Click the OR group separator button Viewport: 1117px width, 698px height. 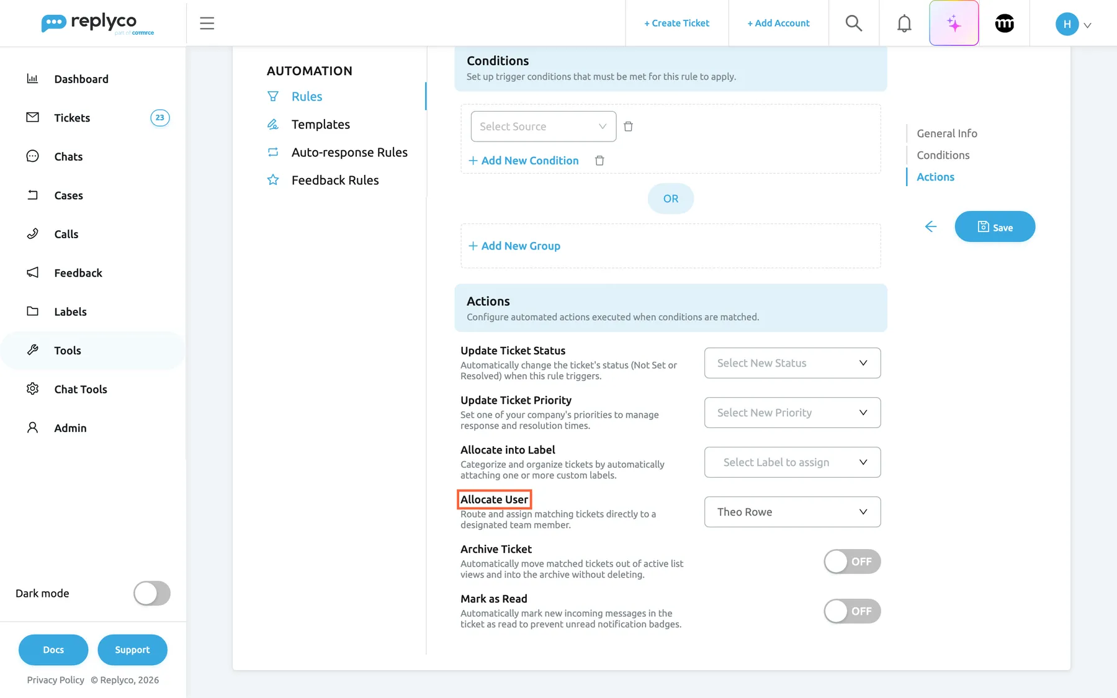[671, 199]
